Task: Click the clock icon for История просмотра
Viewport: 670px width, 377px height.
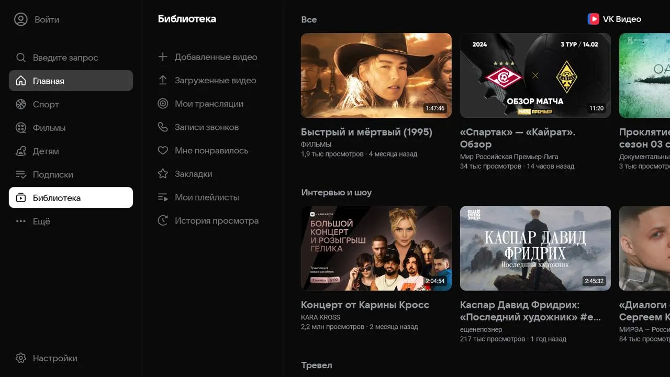Action: click(163, 220)
